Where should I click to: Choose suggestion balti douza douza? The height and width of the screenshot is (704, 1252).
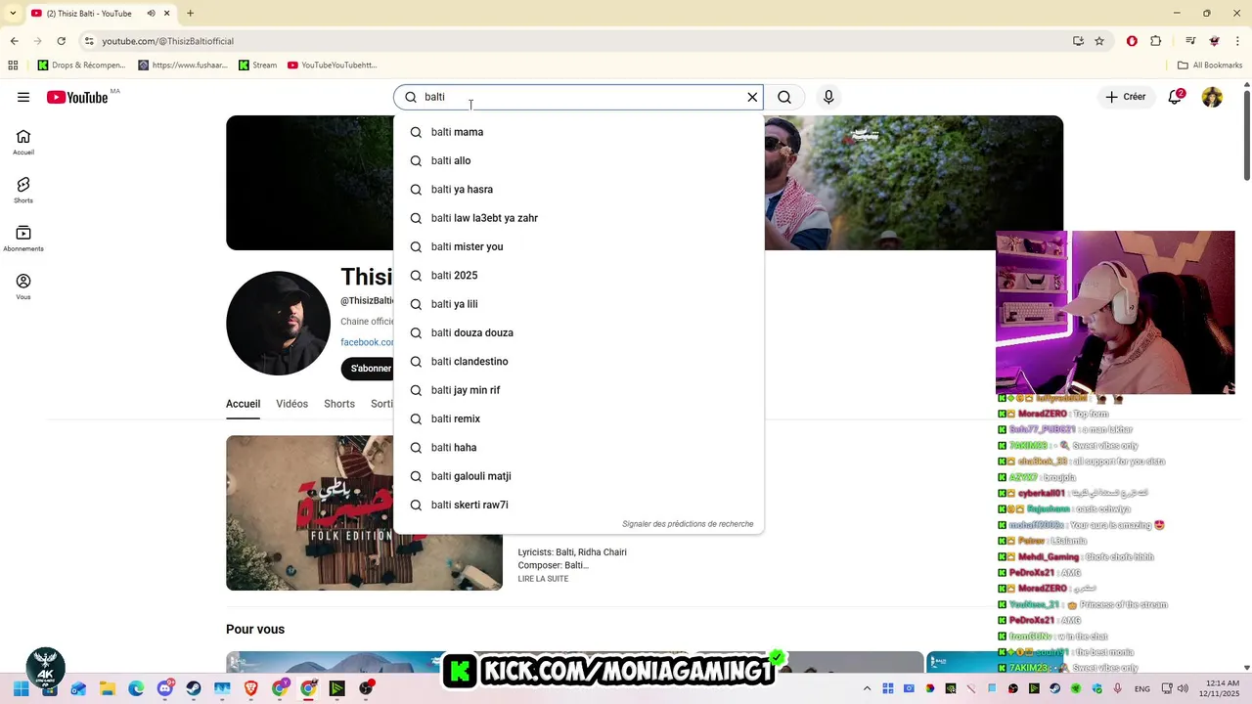(x=578, y=332)
